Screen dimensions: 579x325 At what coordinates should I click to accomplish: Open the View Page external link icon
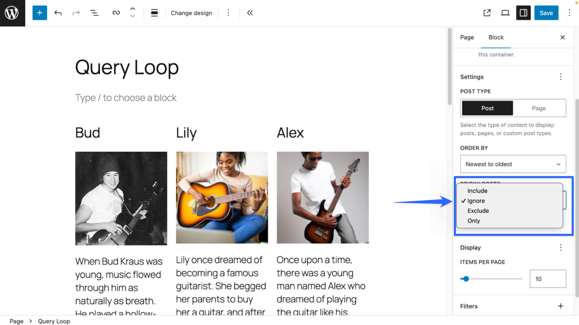point(487,13)
